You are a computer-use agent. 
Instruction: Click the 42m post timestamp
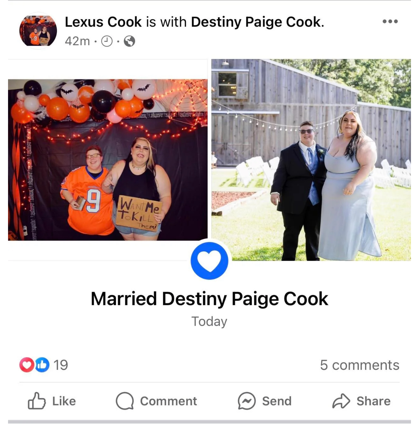pyautogui.click(x=77, y=41)
